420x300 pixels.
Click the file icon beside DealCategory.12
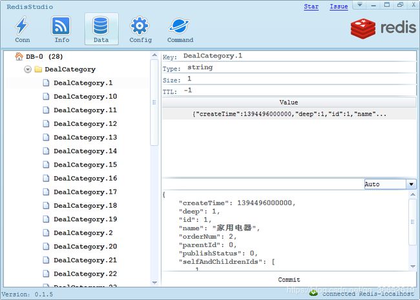tap(46, 124)
